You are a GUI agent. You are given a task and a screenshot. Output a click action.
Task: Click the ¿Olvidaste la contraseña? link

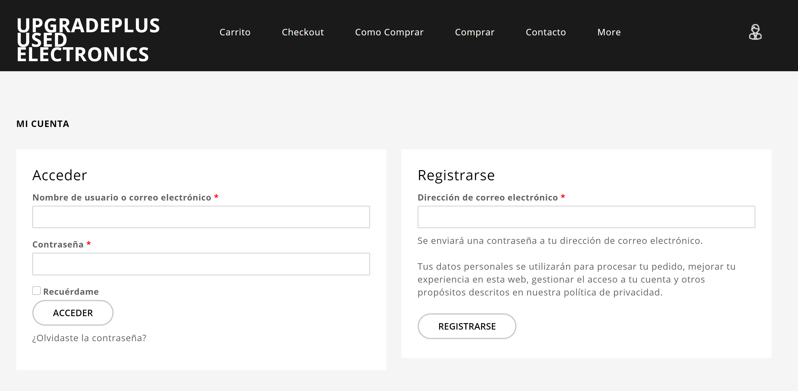pyautogui.click(x=89, y=338)
